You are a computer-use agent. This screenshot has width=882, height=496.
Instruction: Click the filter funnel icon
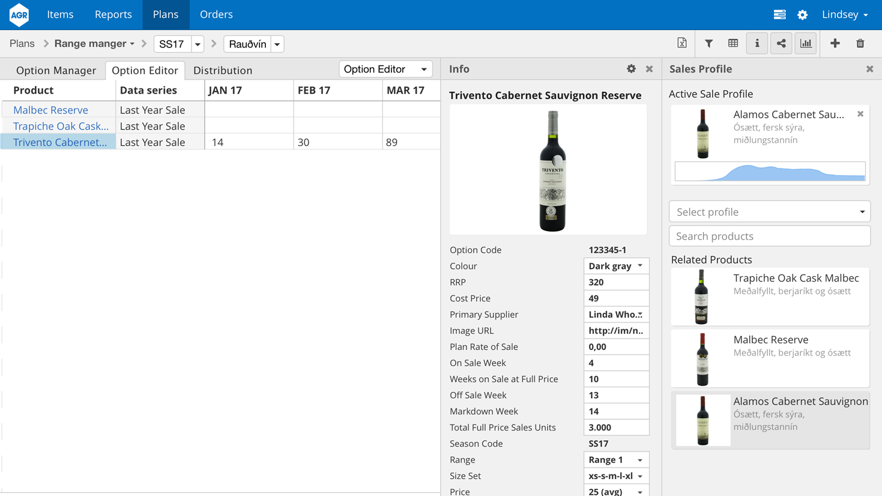(709, 43)
